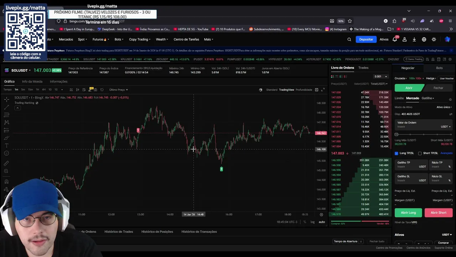
Task: Open the Total(USDT) column dropdown
Action: 379,84
